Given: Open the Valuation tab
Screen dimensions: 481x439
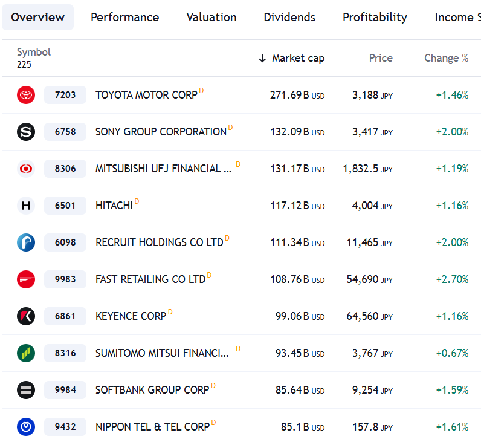Looking at the screenshot, I should (211, 18).
